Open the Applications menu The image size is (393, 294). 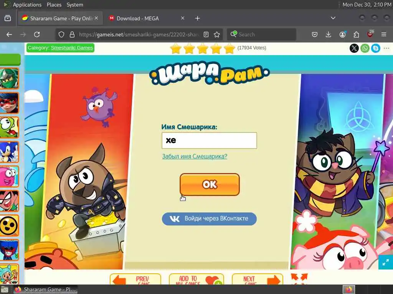click(27, 5)
